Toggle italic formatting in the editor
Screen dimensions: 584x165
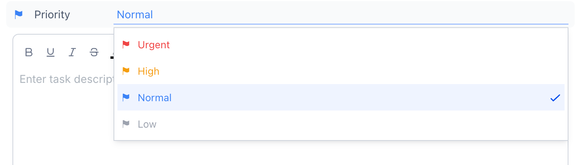72,52
